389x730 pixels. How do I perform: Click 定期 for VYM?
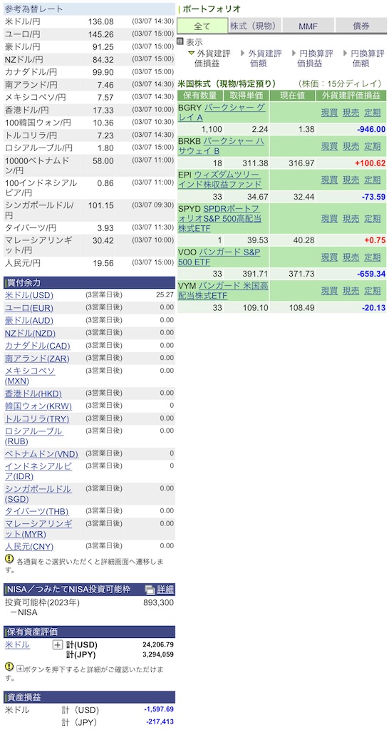pyautogui.click(x=372, y=291)
